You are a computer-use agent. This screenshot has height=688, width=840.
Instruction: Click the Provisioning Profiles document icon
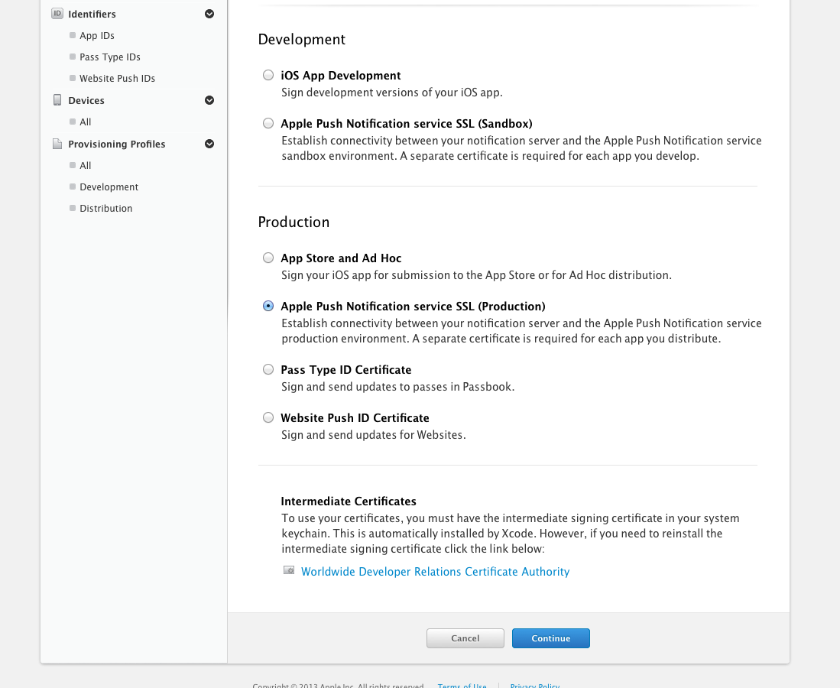[57, 144]
